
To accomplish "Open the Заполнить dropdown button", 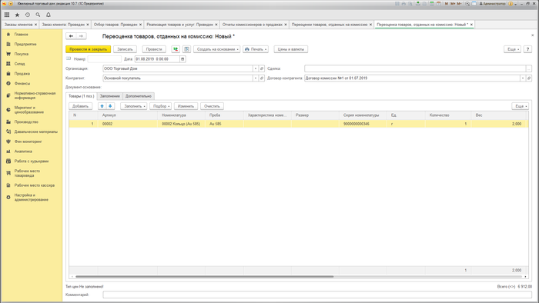I will tap(134, 106).
